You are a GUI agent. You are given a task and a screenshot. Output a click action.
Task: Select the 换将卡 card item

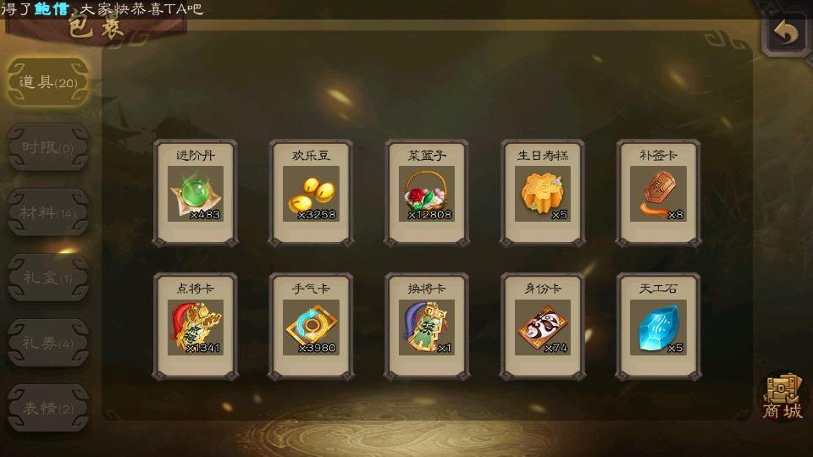click(x=427, y=327)
